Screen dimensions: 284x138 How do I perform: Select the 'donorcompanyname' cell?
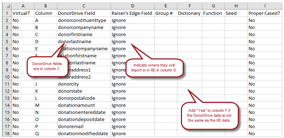(x=84, y=27)
